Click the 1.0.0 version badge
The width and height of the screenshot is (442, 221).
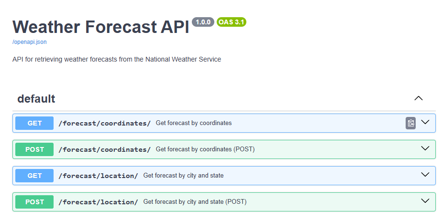(203, 22)
